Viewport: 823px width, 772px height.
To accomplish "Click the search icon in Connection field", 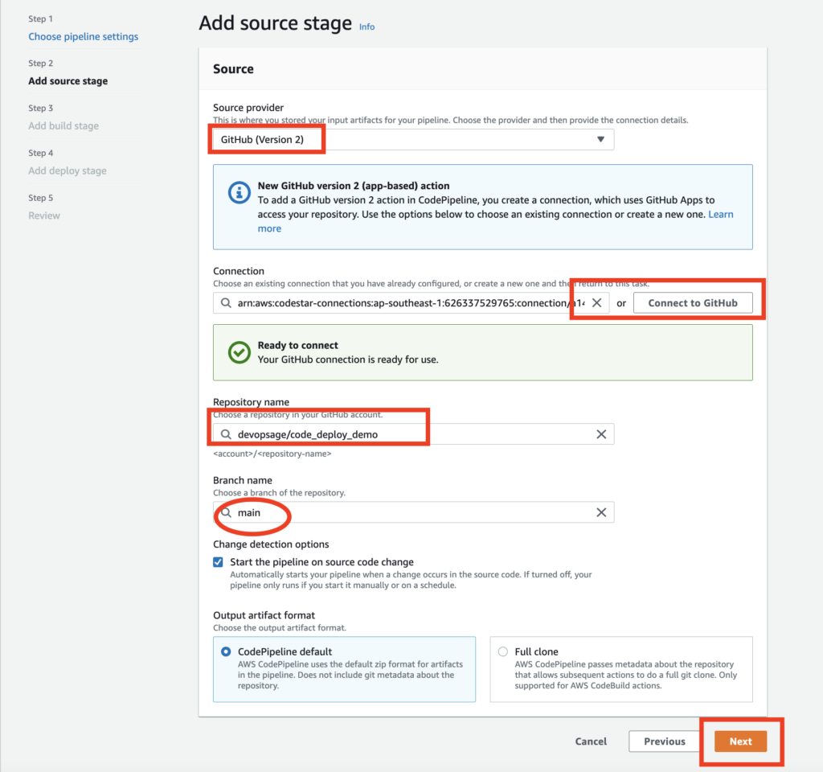I will (227, 303).
